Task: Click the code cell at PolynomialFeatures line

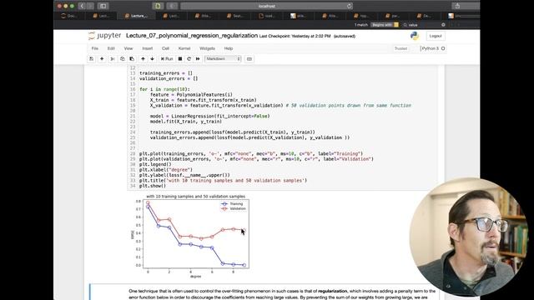Action: [191, 94]
